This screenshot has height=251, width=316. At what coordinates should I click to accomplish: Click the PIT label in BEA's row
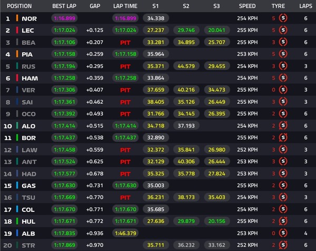coord(125,42)
